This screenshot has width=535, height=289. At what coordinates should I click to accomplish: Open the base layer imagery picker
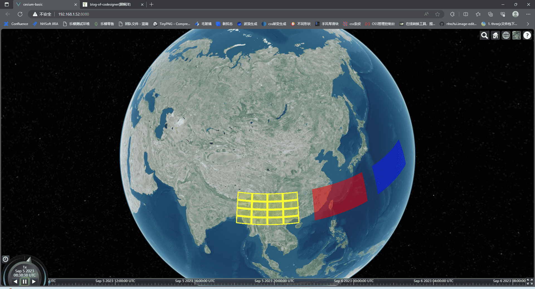[x=516, y=35]
